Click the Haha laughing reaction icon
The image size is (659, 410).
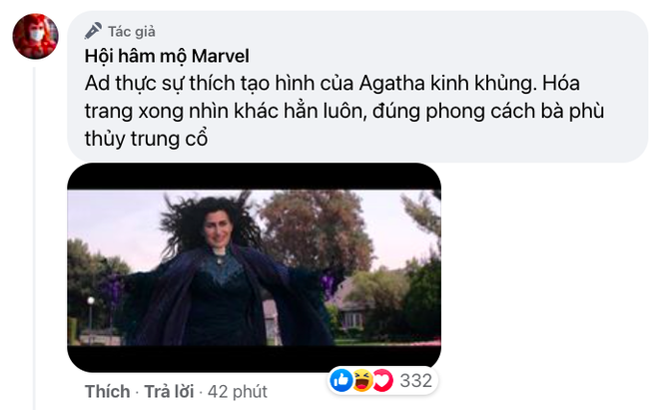coord(362,380)
